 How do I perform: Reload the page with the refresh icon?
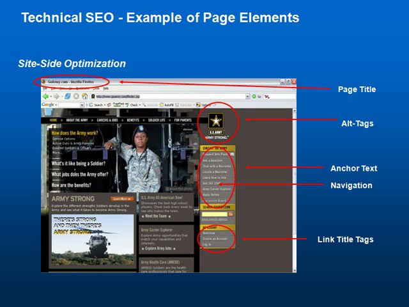[66, 97]
